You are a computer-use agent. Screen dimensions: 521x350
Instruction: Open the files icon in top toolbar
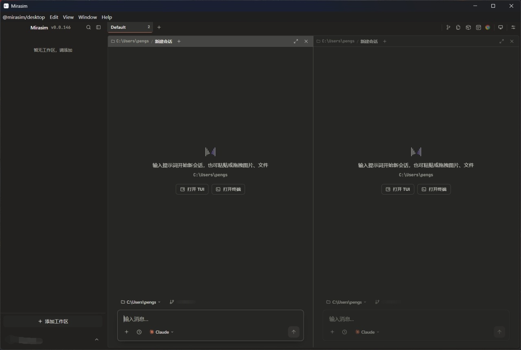[458, 27]
